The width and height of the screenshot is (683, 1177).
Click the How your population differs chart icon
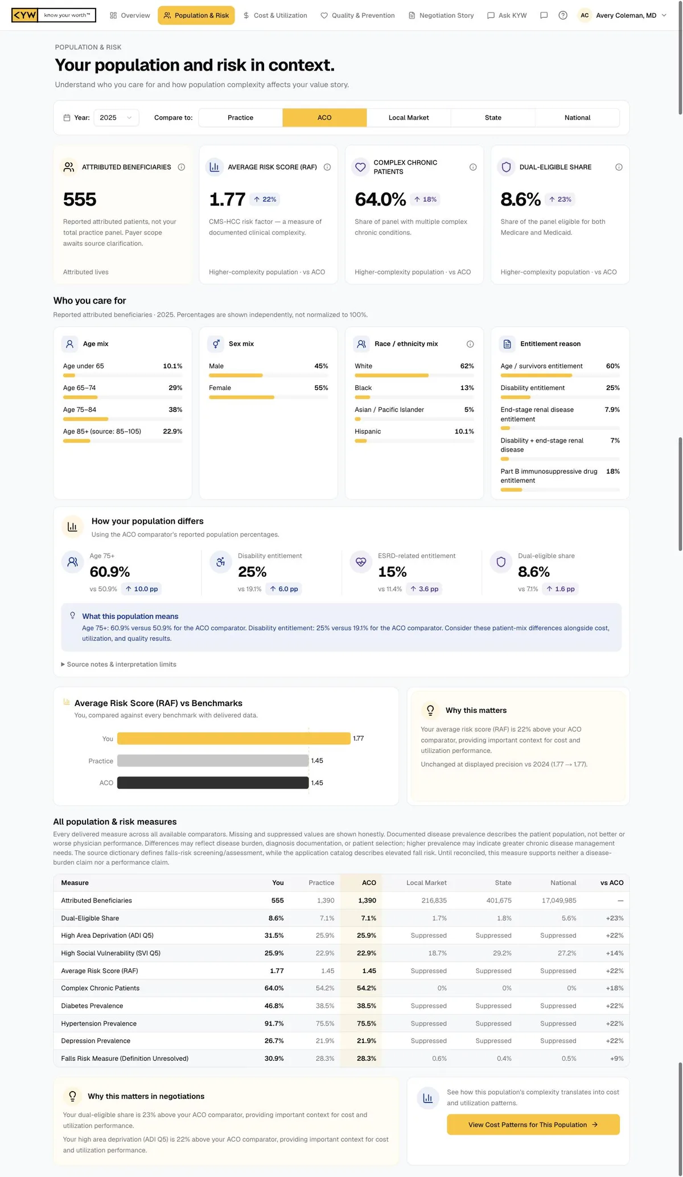pos(72,527)
